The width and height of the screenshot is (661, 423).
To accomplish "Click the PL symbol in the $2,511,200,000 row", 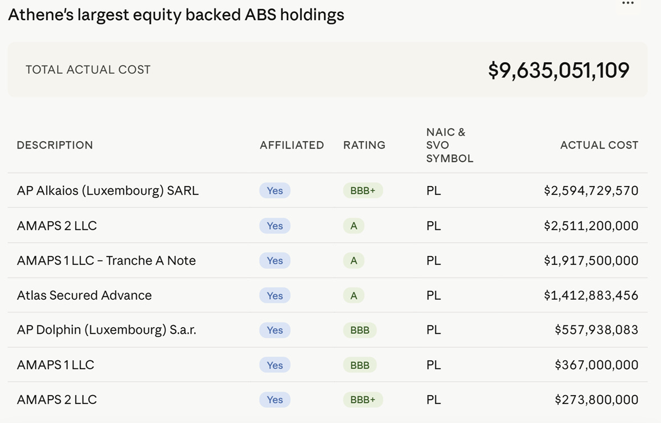I will click(x=433, y=226).
